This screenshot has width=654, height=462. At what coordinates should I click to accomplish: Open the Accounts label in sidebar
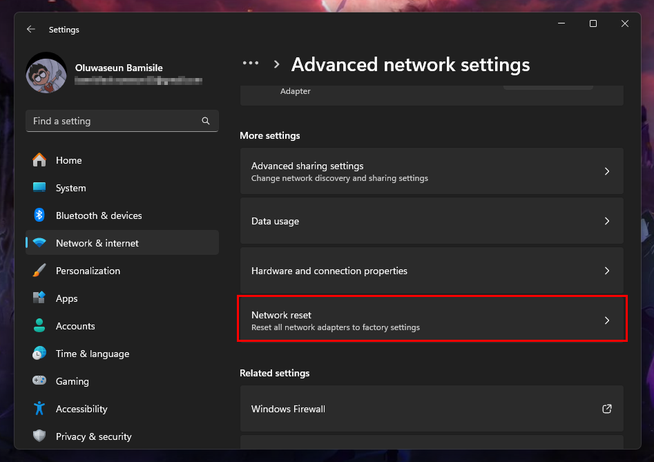tap(75, 326)
